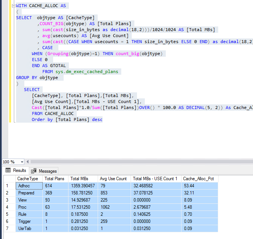Click the Order by [Total Plans] desc line
The image size is (253, 239).
click(67, 119)
